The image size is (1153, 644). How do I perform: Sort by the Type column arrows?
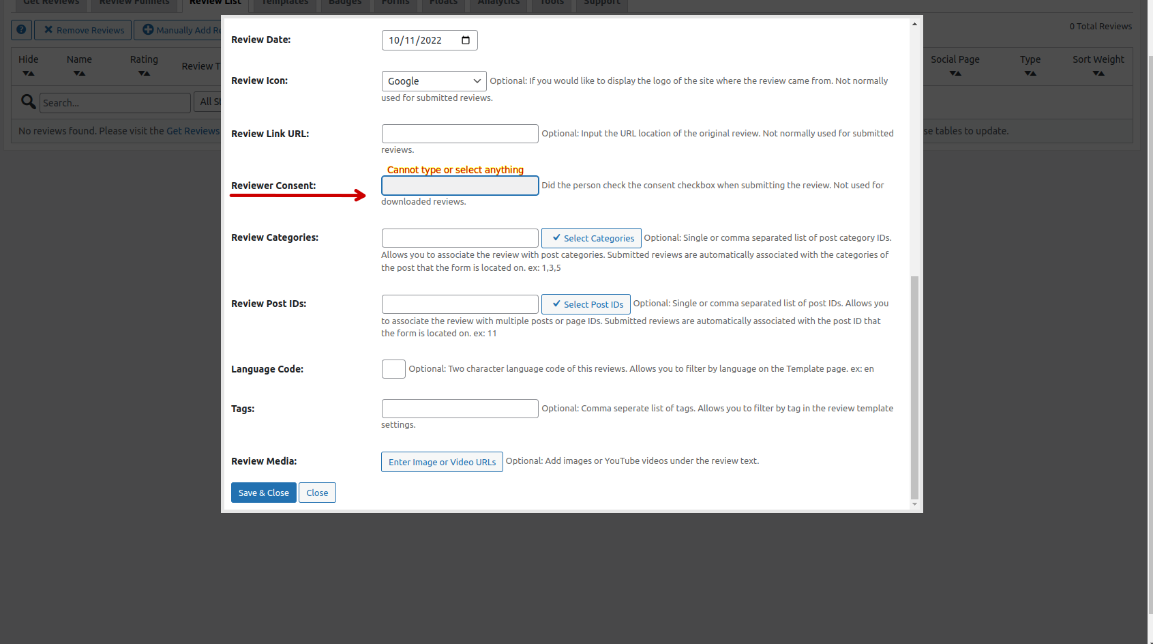(x=1030, y=73)
